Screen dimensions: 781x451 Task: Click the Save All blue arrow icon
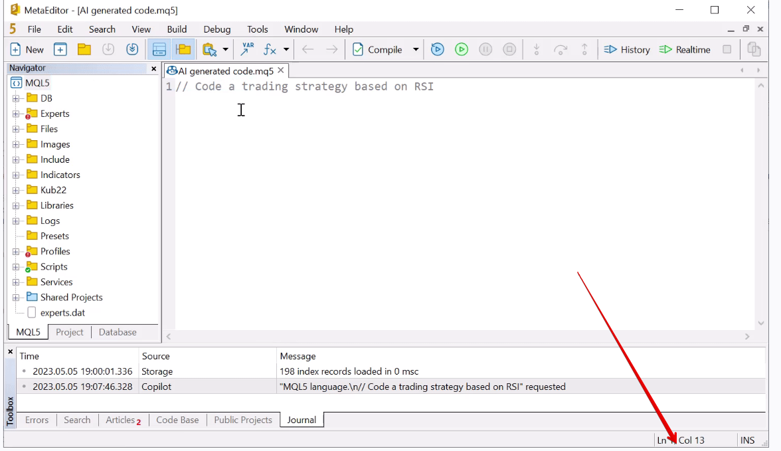pos(132,49)
